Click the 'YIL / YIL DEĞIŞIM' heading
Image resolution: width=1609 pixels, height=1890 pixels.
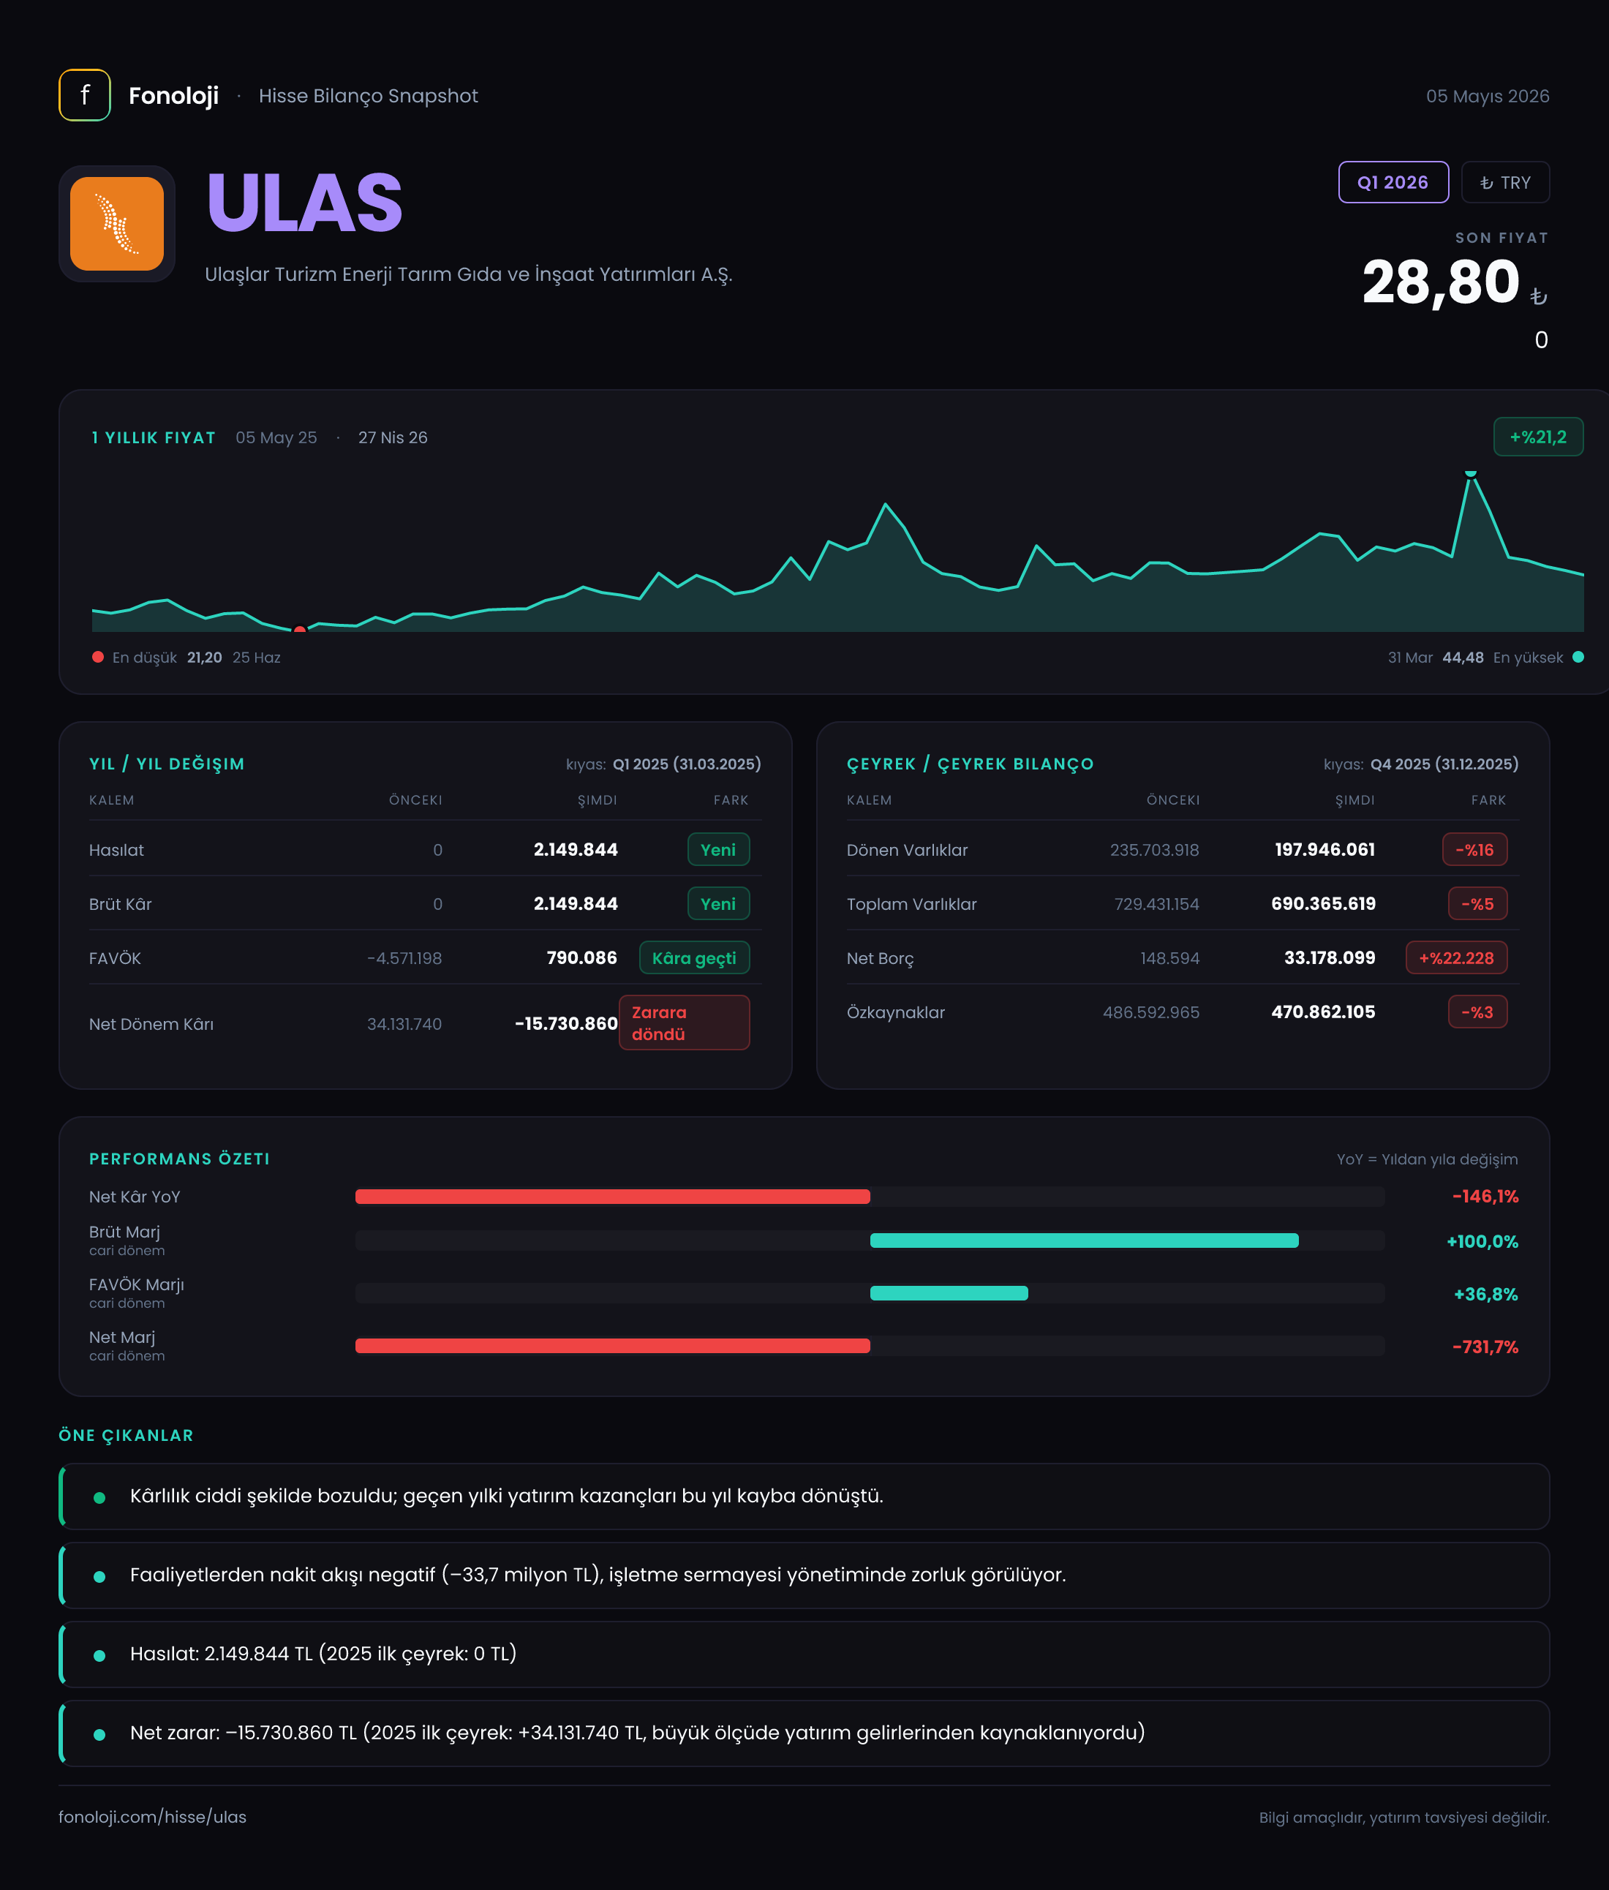(167, 764)
